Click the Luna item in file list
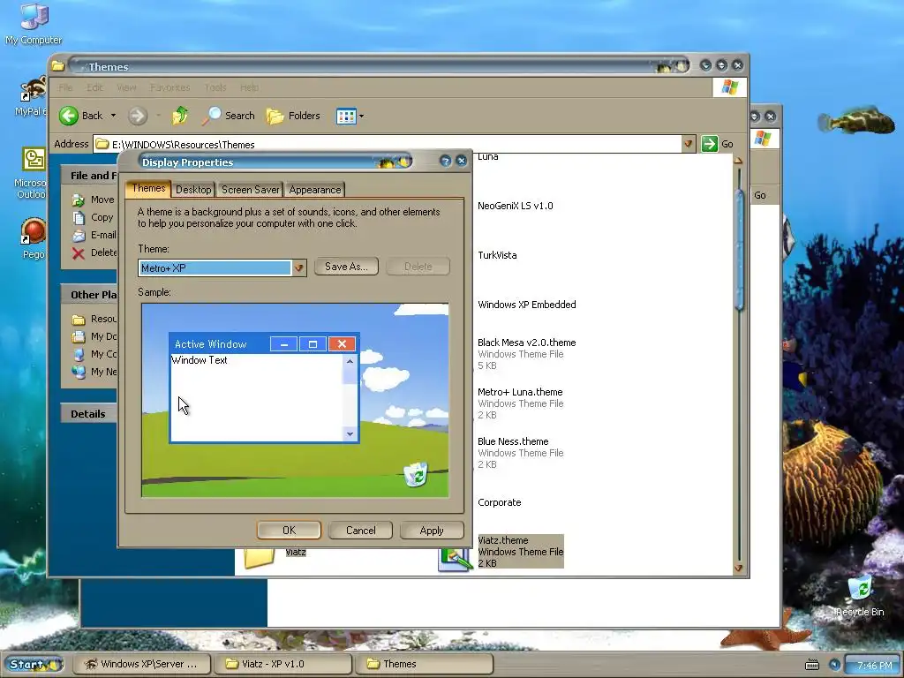Viewport: 904px width, 678px height. (487, 157)
